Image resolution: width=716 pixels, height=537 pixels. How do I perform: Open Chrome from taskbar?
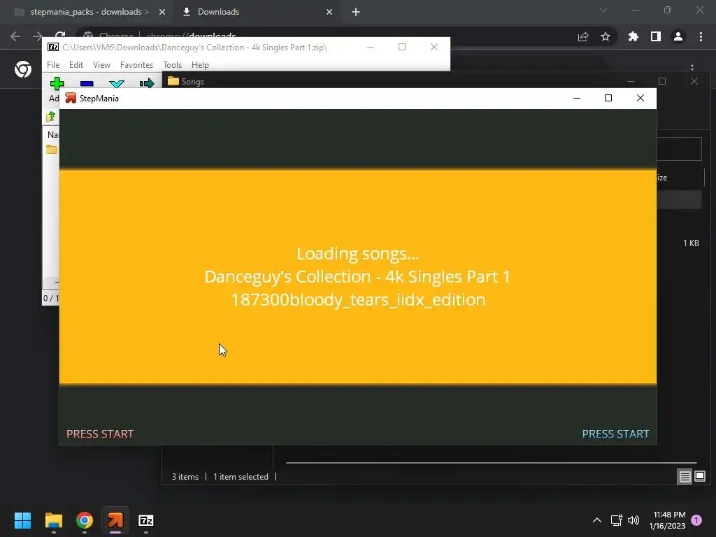point(85,520)
